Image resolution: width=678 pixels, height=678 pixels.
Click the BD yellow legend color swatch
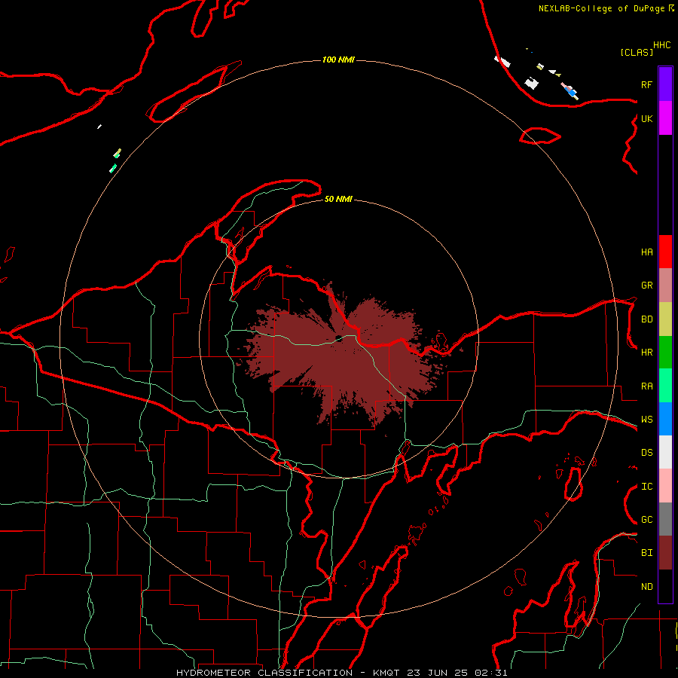pos(665,319)
